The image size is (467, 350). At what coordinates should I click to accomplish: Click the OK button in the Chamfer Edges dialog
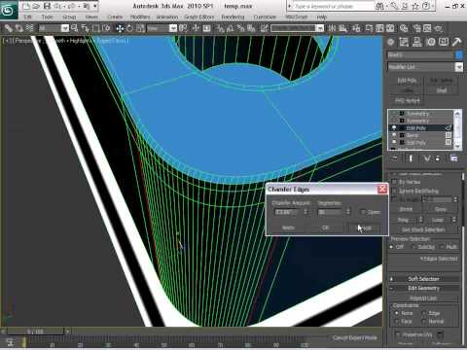(x=326, y=227)
